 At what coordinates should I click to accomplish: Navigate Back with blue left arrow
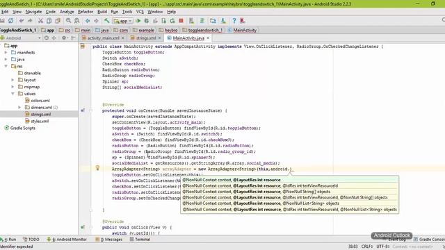pos(88,21)
